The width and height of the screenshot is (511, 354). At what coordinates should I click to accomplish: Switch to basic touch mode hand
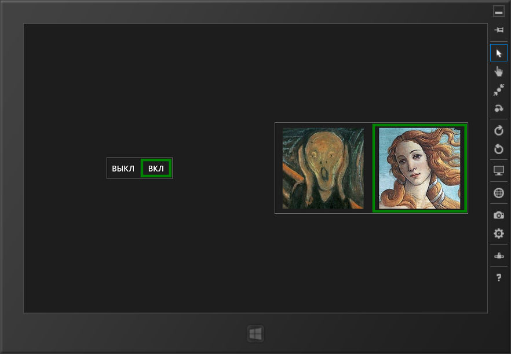(x=499, y=71)
